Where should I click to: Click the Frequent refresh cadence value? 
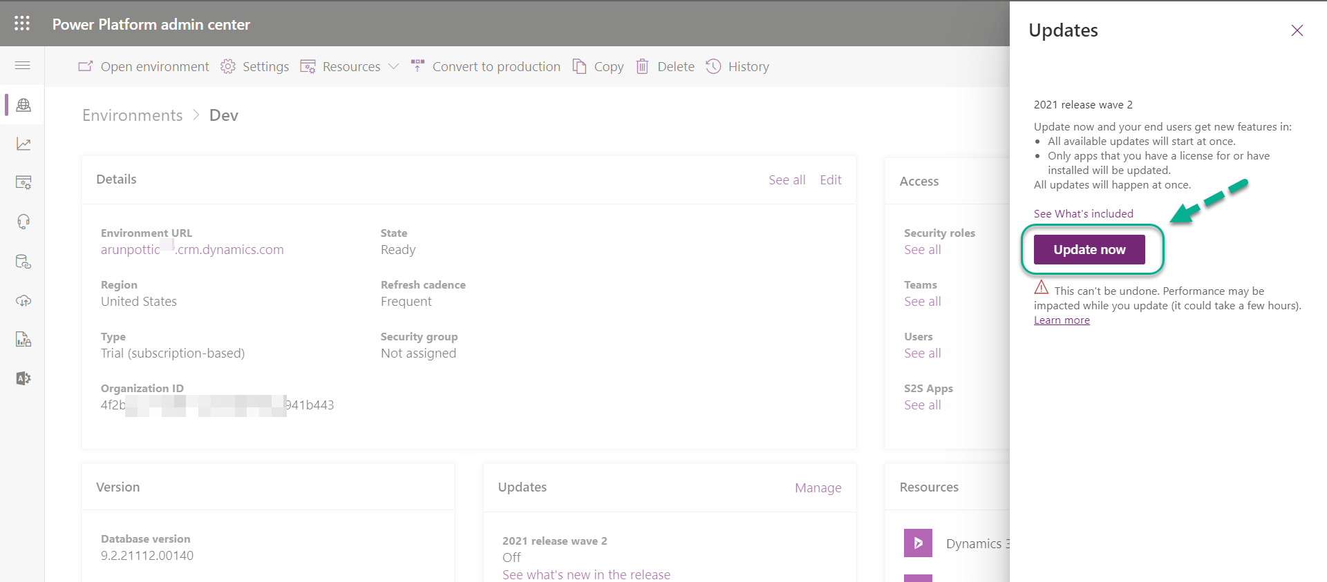[406, 301]
